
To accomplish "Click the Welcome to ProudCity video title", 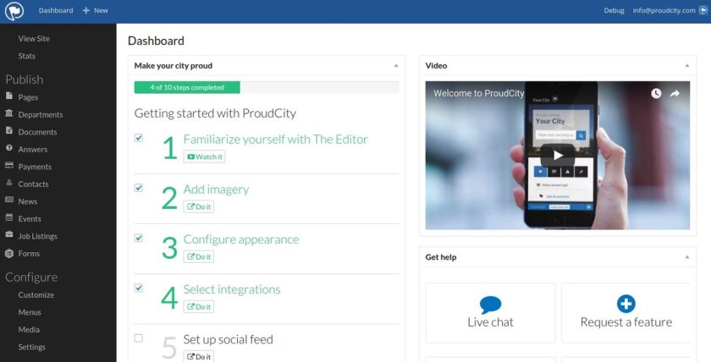I will click(x=478, y=93).
